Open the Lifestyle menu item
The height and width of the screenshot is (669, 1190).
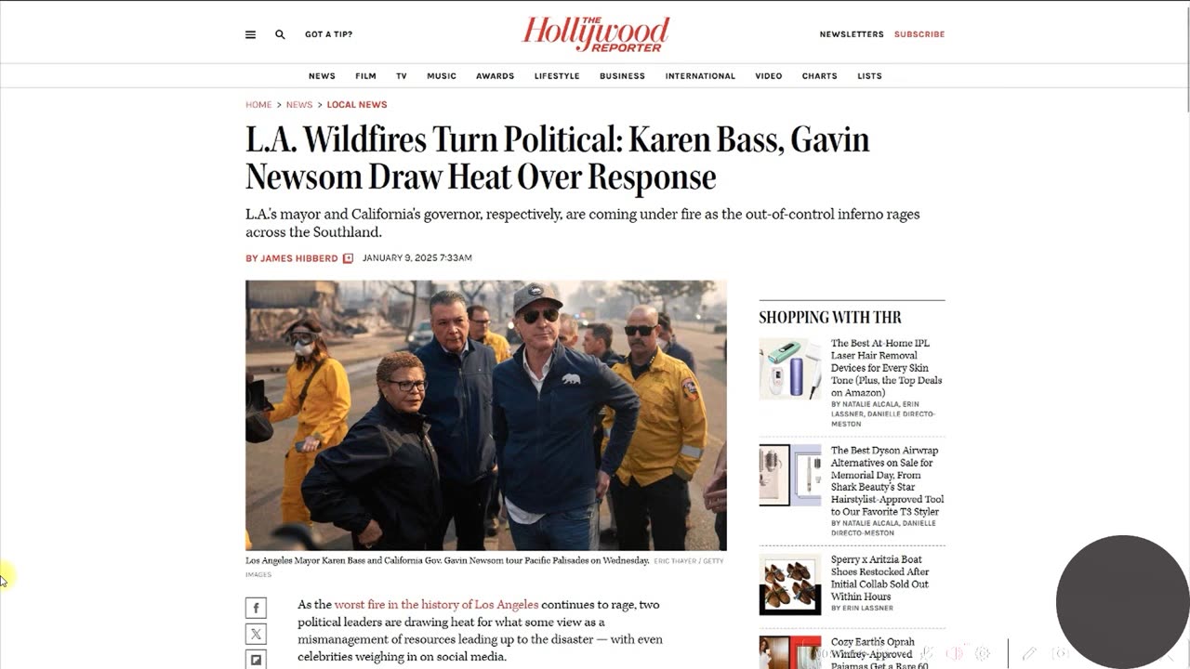(x=557, y=76)
